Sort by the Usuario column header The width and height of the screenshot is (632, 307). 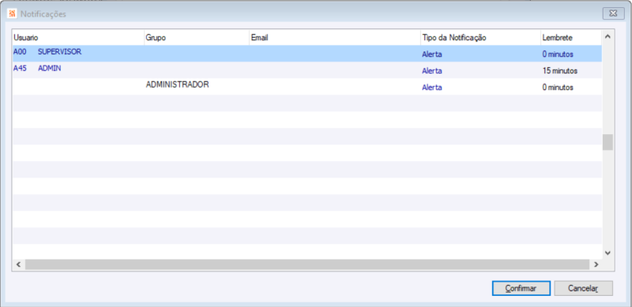[78, 37]
